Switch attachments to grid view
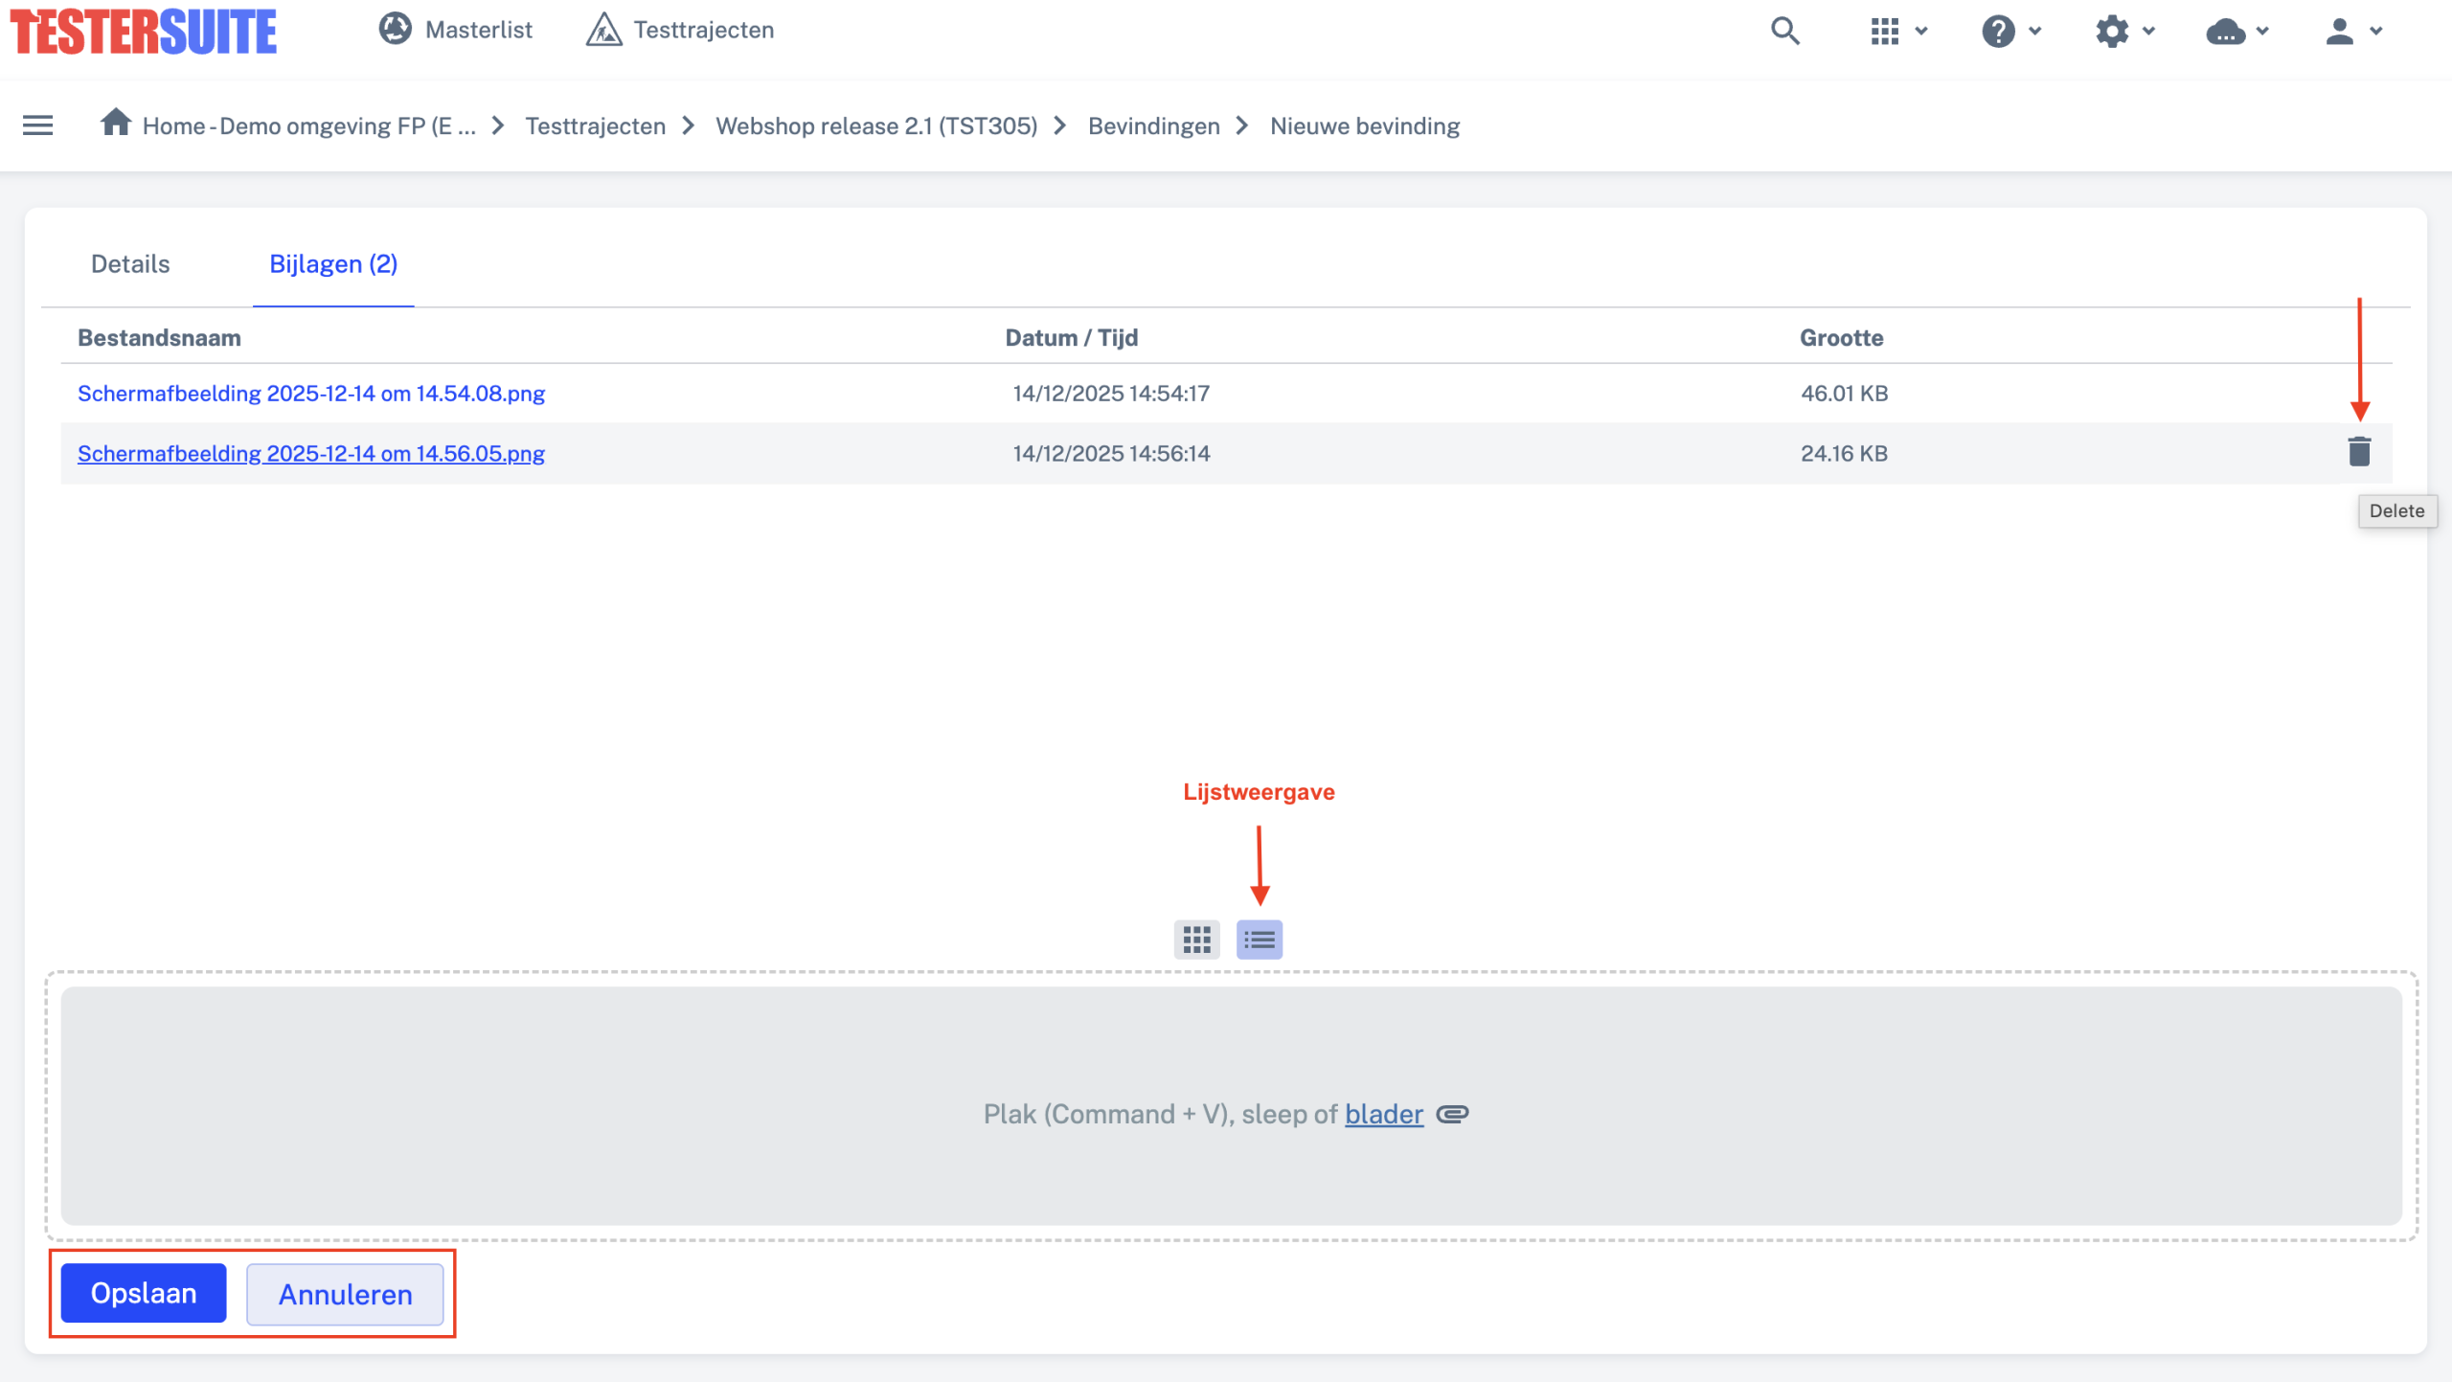Screen dimensions: 2452x1382 pyautogui.click(x=1196, y=939)
